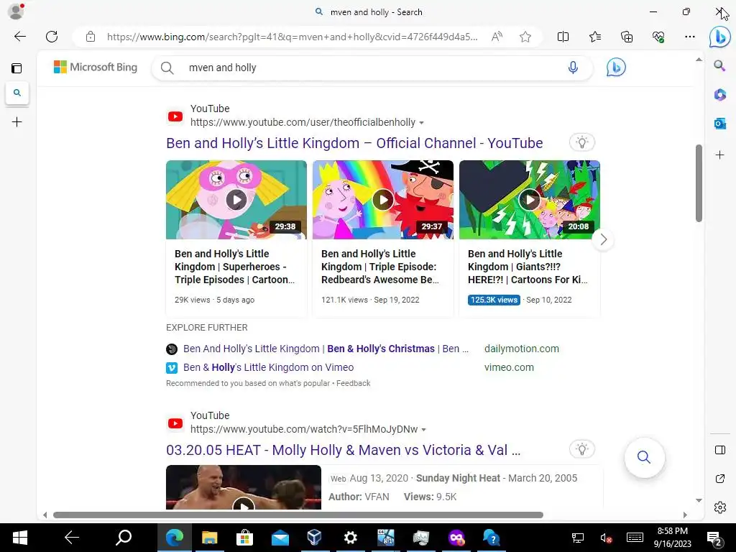Open Outlook in the sidebar
This screenshot has width=736, height=552.
point(720,124)
